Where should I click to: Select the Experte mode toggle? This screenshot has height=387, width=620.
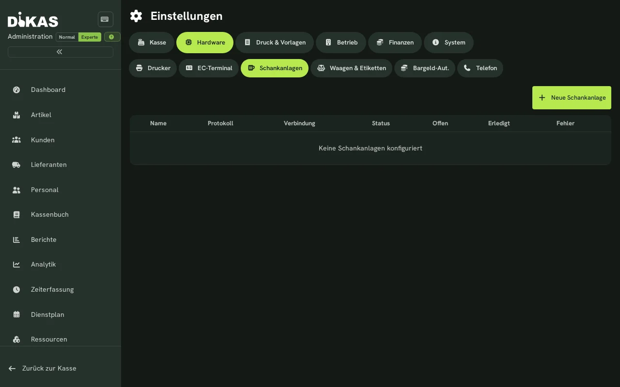coord(90,37)
